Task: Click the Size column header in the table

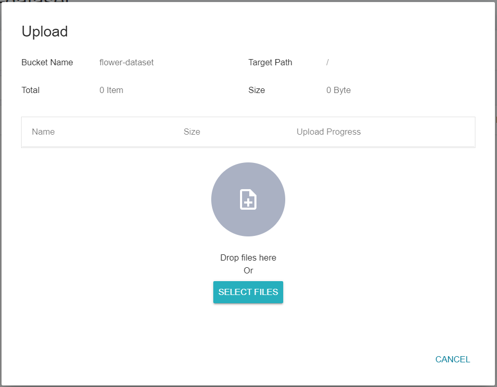Action: [192, 132]
